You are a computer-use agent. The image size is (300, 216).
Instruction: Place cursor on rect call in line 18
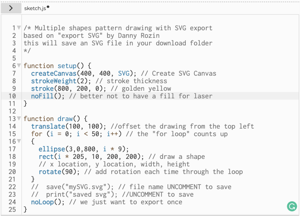pyautogui.click(x=46, y=157)
